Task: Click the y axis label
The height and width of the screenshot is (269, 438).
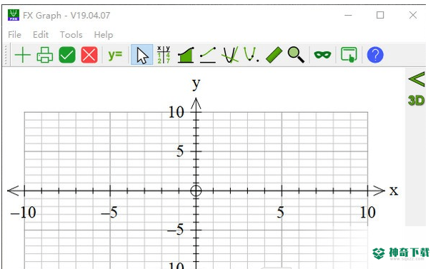Action: (196, 83)
